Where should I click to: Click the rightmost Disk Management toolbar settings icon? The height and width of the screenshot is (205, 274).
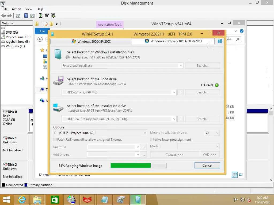pos(53,15)
